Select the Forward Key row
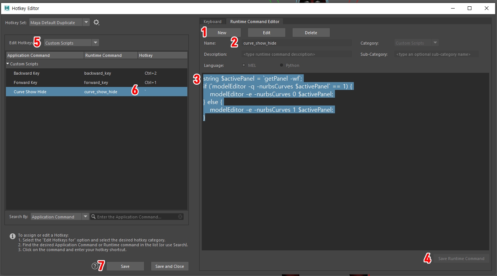Image resolution: width=497 pixels, height=276 pixels. [96, 82]
